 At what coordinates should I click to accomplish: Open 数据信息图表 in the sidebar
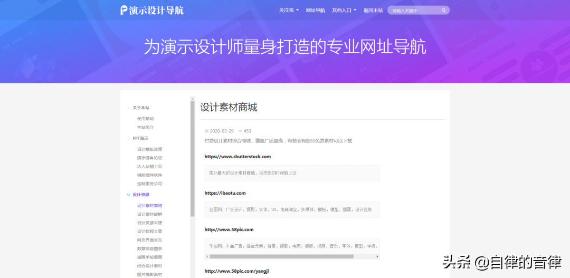pyautogui.click(x=149, y=248)
